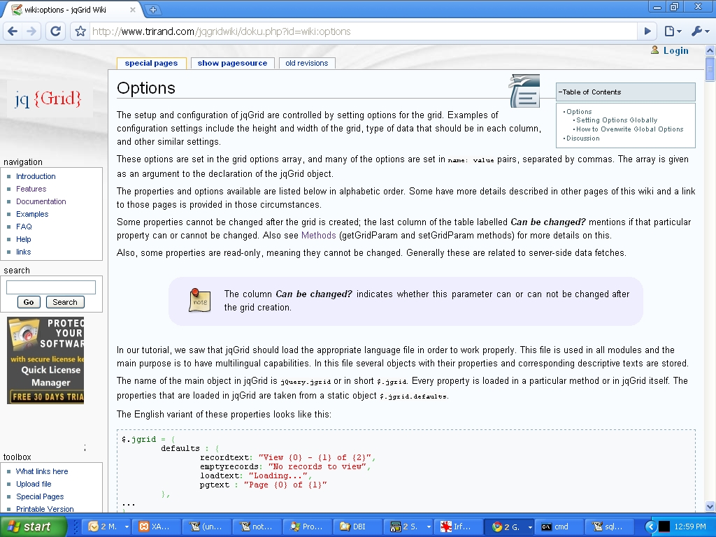Open Special Pages in toolbox
The width and height of the screenshot is (716, 537).
(x=40, y=496)
